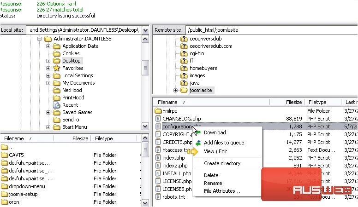
Task: Expand the Local Settings node
Action: tap(48, 75)
